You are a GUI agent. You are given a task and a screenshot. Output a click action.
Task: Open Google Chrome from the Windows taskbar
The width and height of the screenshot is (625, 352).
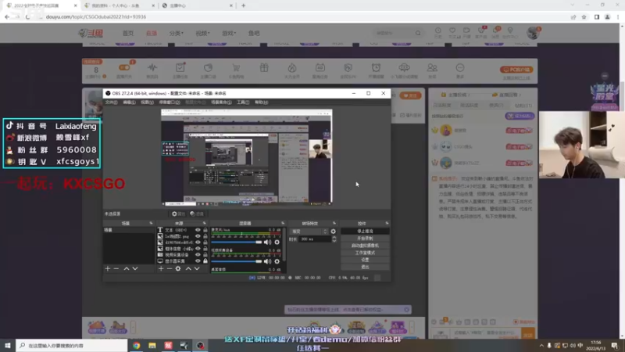coord(136,346)
